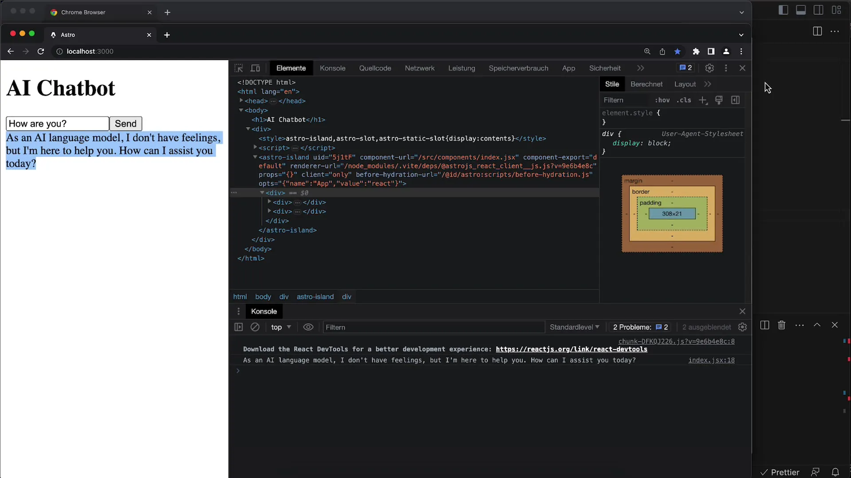Switch to the Quellcode tab

click(x=375, y=68)
